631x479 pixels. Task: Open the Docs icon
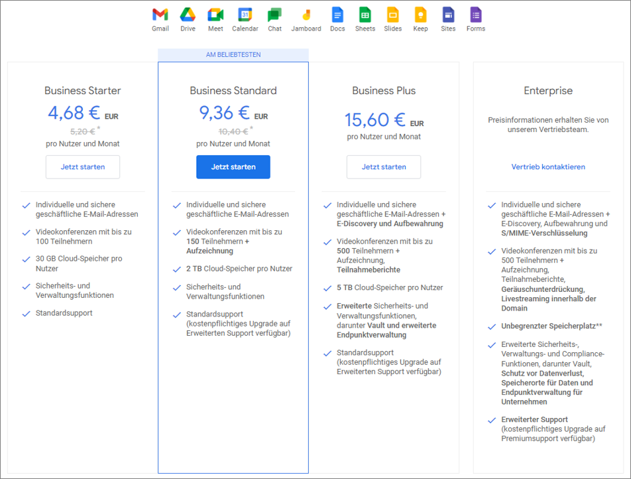[337, 15]
